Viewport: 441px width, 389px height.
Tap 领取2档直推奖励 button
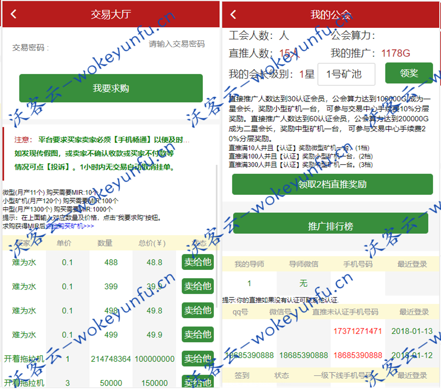click(x=332, y=184)
